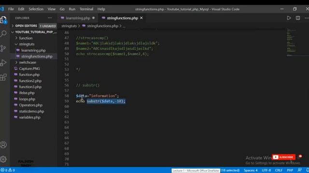Open the Run menu

(x=72, y=9)
